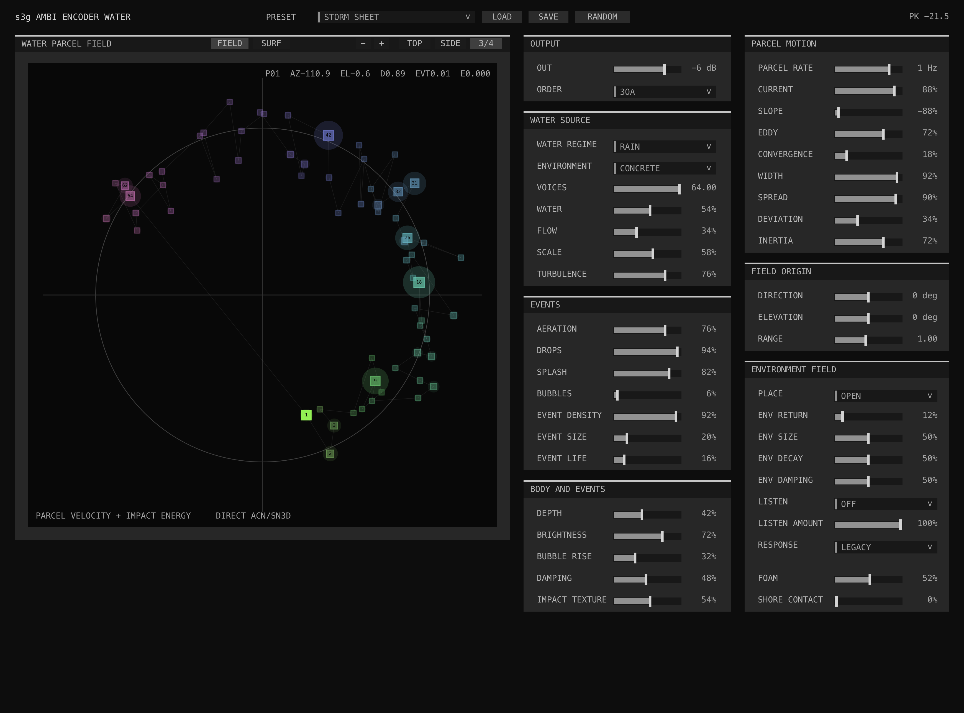Click the DIRECT ACN/SN3D label
Screen dimensions: 964x713
pos(253,516)
